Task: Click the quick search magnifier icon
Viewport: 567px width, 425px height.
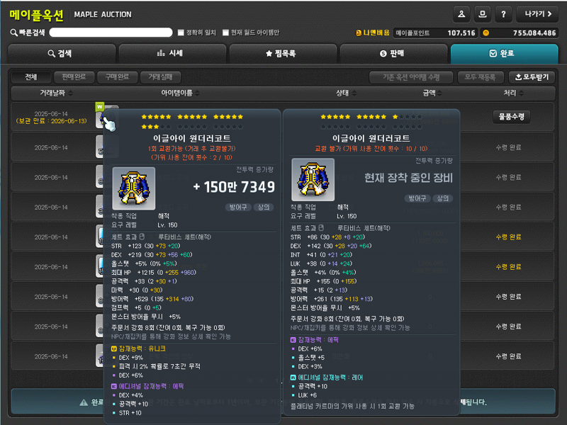Action: coord(13,33)
